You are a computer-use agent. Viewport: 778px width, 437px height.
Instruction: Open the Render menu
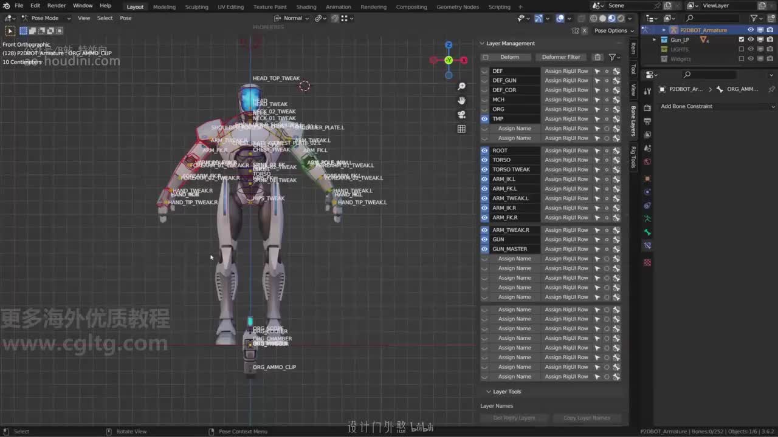[57, 6]
